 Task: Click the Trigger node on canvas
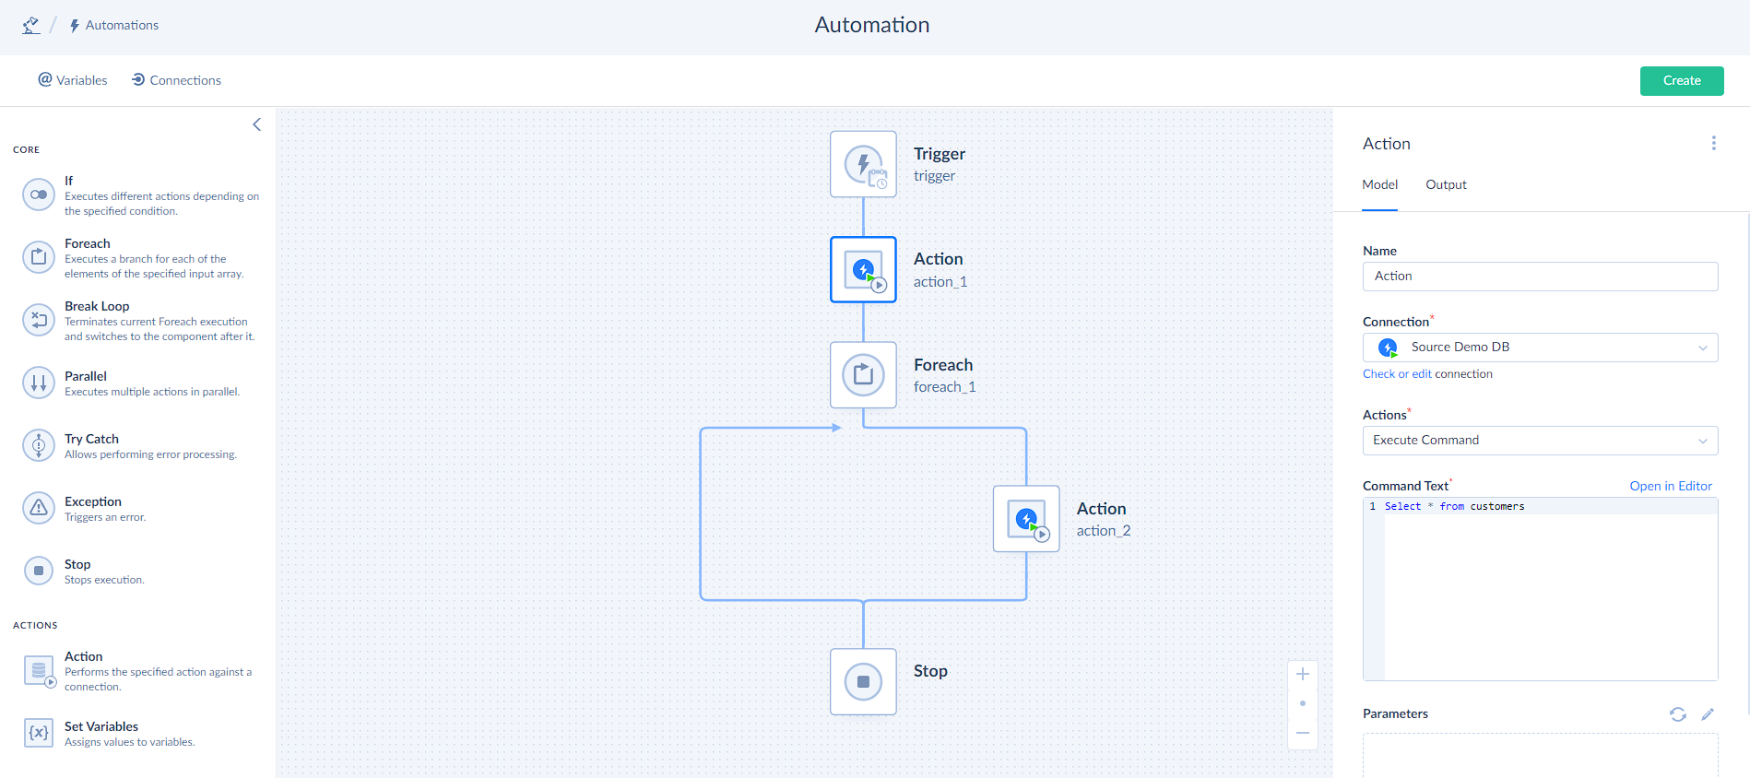coord(863,164)
